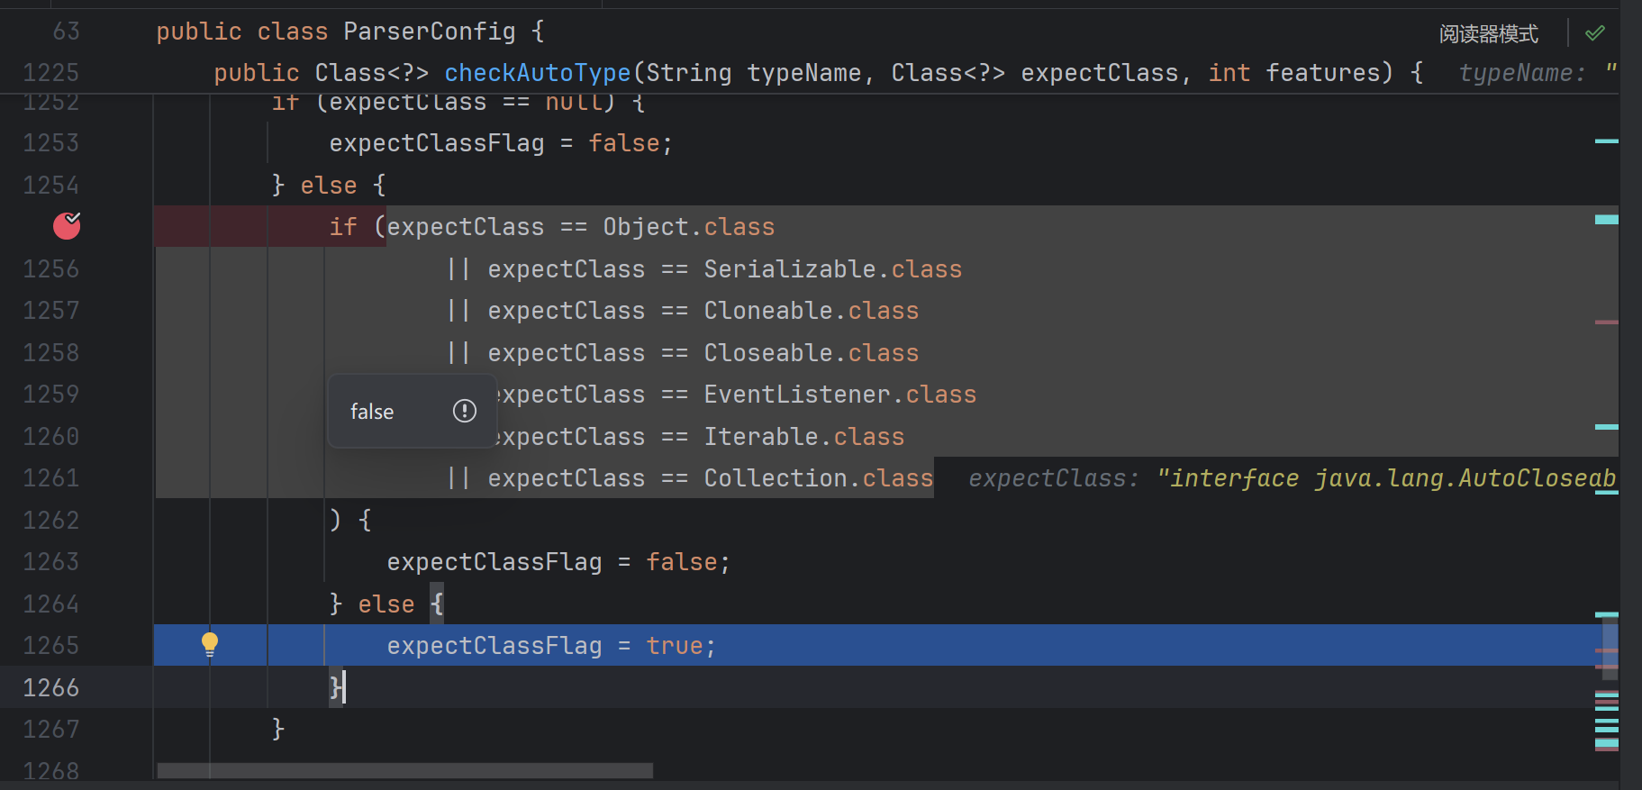Click the inline typeName debug hint
1642x790 pixels.
pyautogui.click(x=1521, y=73)
